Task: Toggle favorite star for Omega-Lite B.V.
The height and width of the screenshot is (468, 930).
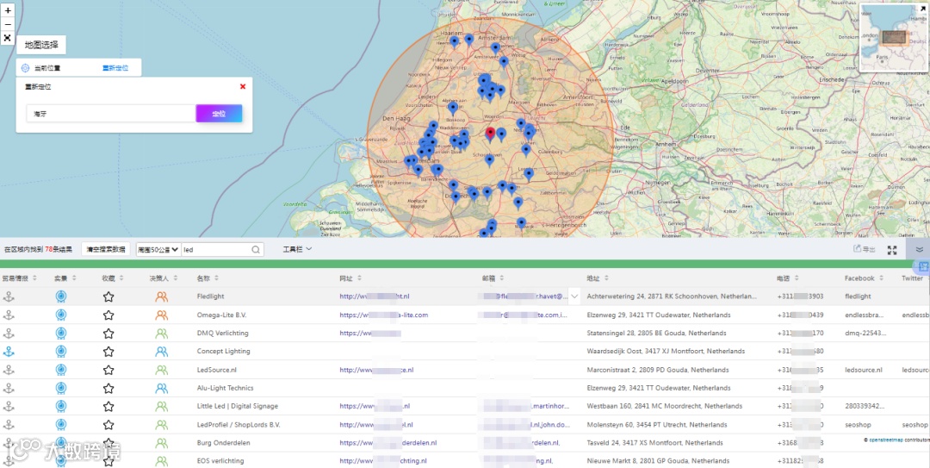Action: 108,315
